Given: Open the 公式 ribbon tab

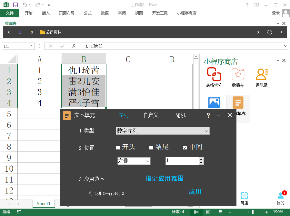Looking at the screenshot, I should pyautogui.click(x=88, y=13).
